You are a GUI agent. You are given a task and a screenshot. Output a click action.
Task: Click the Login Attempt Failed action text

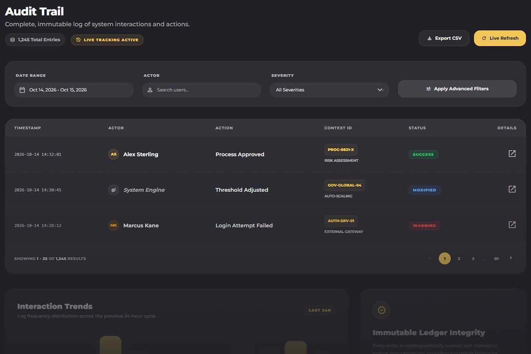click(x=244, y=226)
